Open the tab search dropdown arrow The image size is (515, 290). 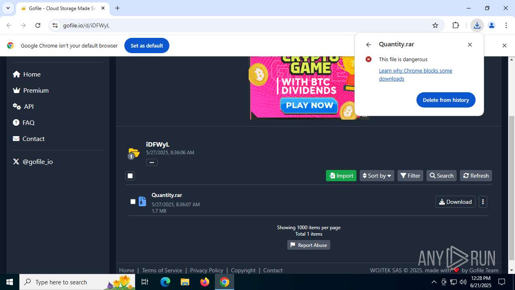(8, 8)
